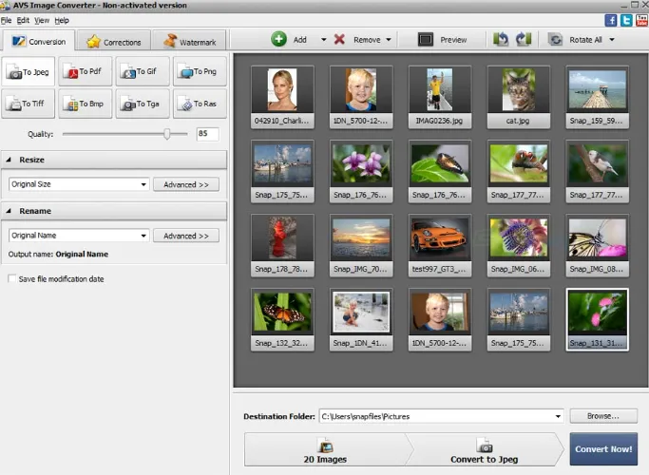Toggle Save file modification date checkbox
This screenshot has width=649, height=475.
click(12, 278)
